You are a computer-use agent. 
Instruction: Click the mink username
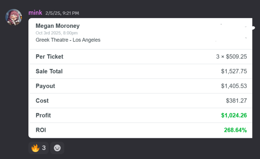[x=35, y=13]
